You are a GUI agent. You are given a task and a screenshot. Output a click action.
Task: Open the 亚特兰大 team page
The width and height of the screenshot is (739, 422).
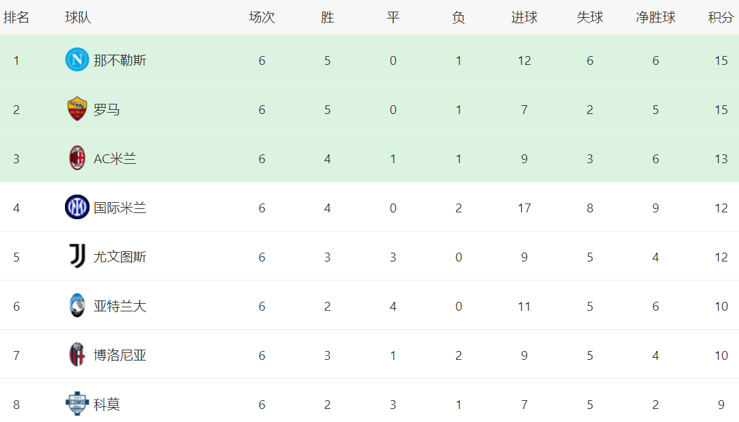pos(120,307)
